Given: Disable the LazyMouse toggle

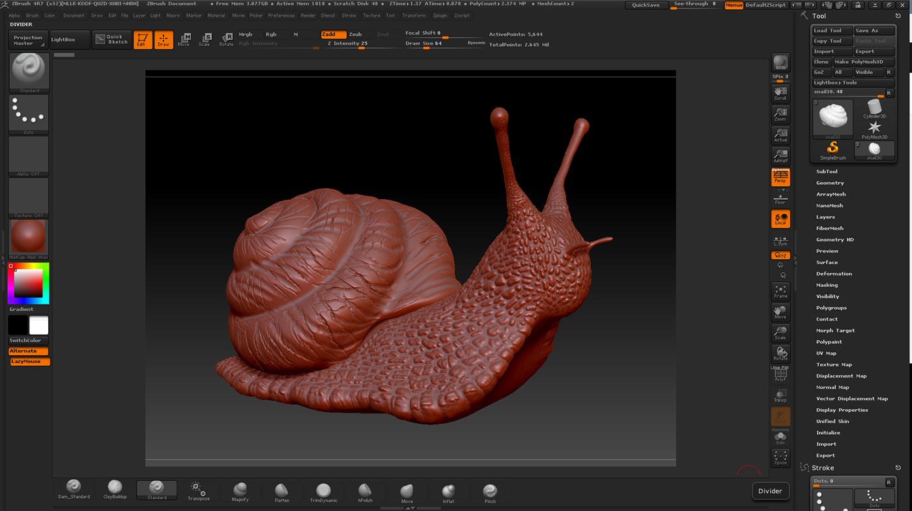Looking at the screenshot, I should [30, 361].
